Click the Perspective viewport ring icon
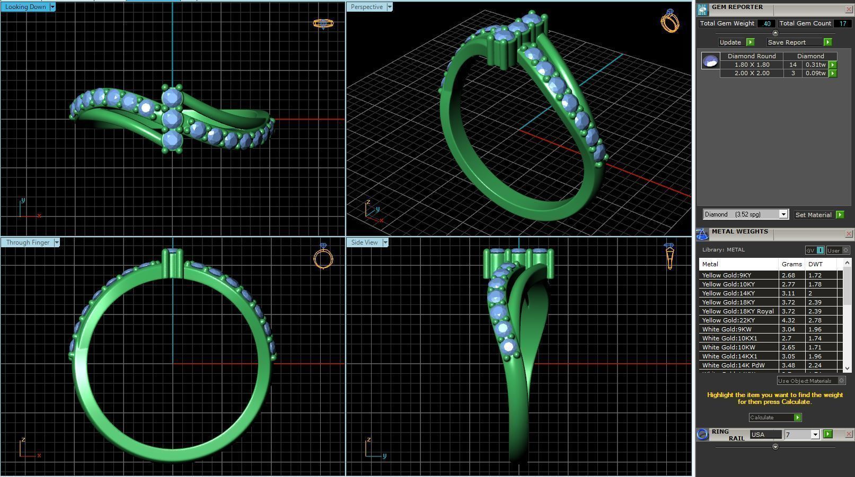Screen dimensions: 855x477 pyautogui.click(x=670, y=21)
